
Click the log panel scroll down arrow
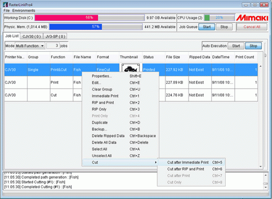266,187
